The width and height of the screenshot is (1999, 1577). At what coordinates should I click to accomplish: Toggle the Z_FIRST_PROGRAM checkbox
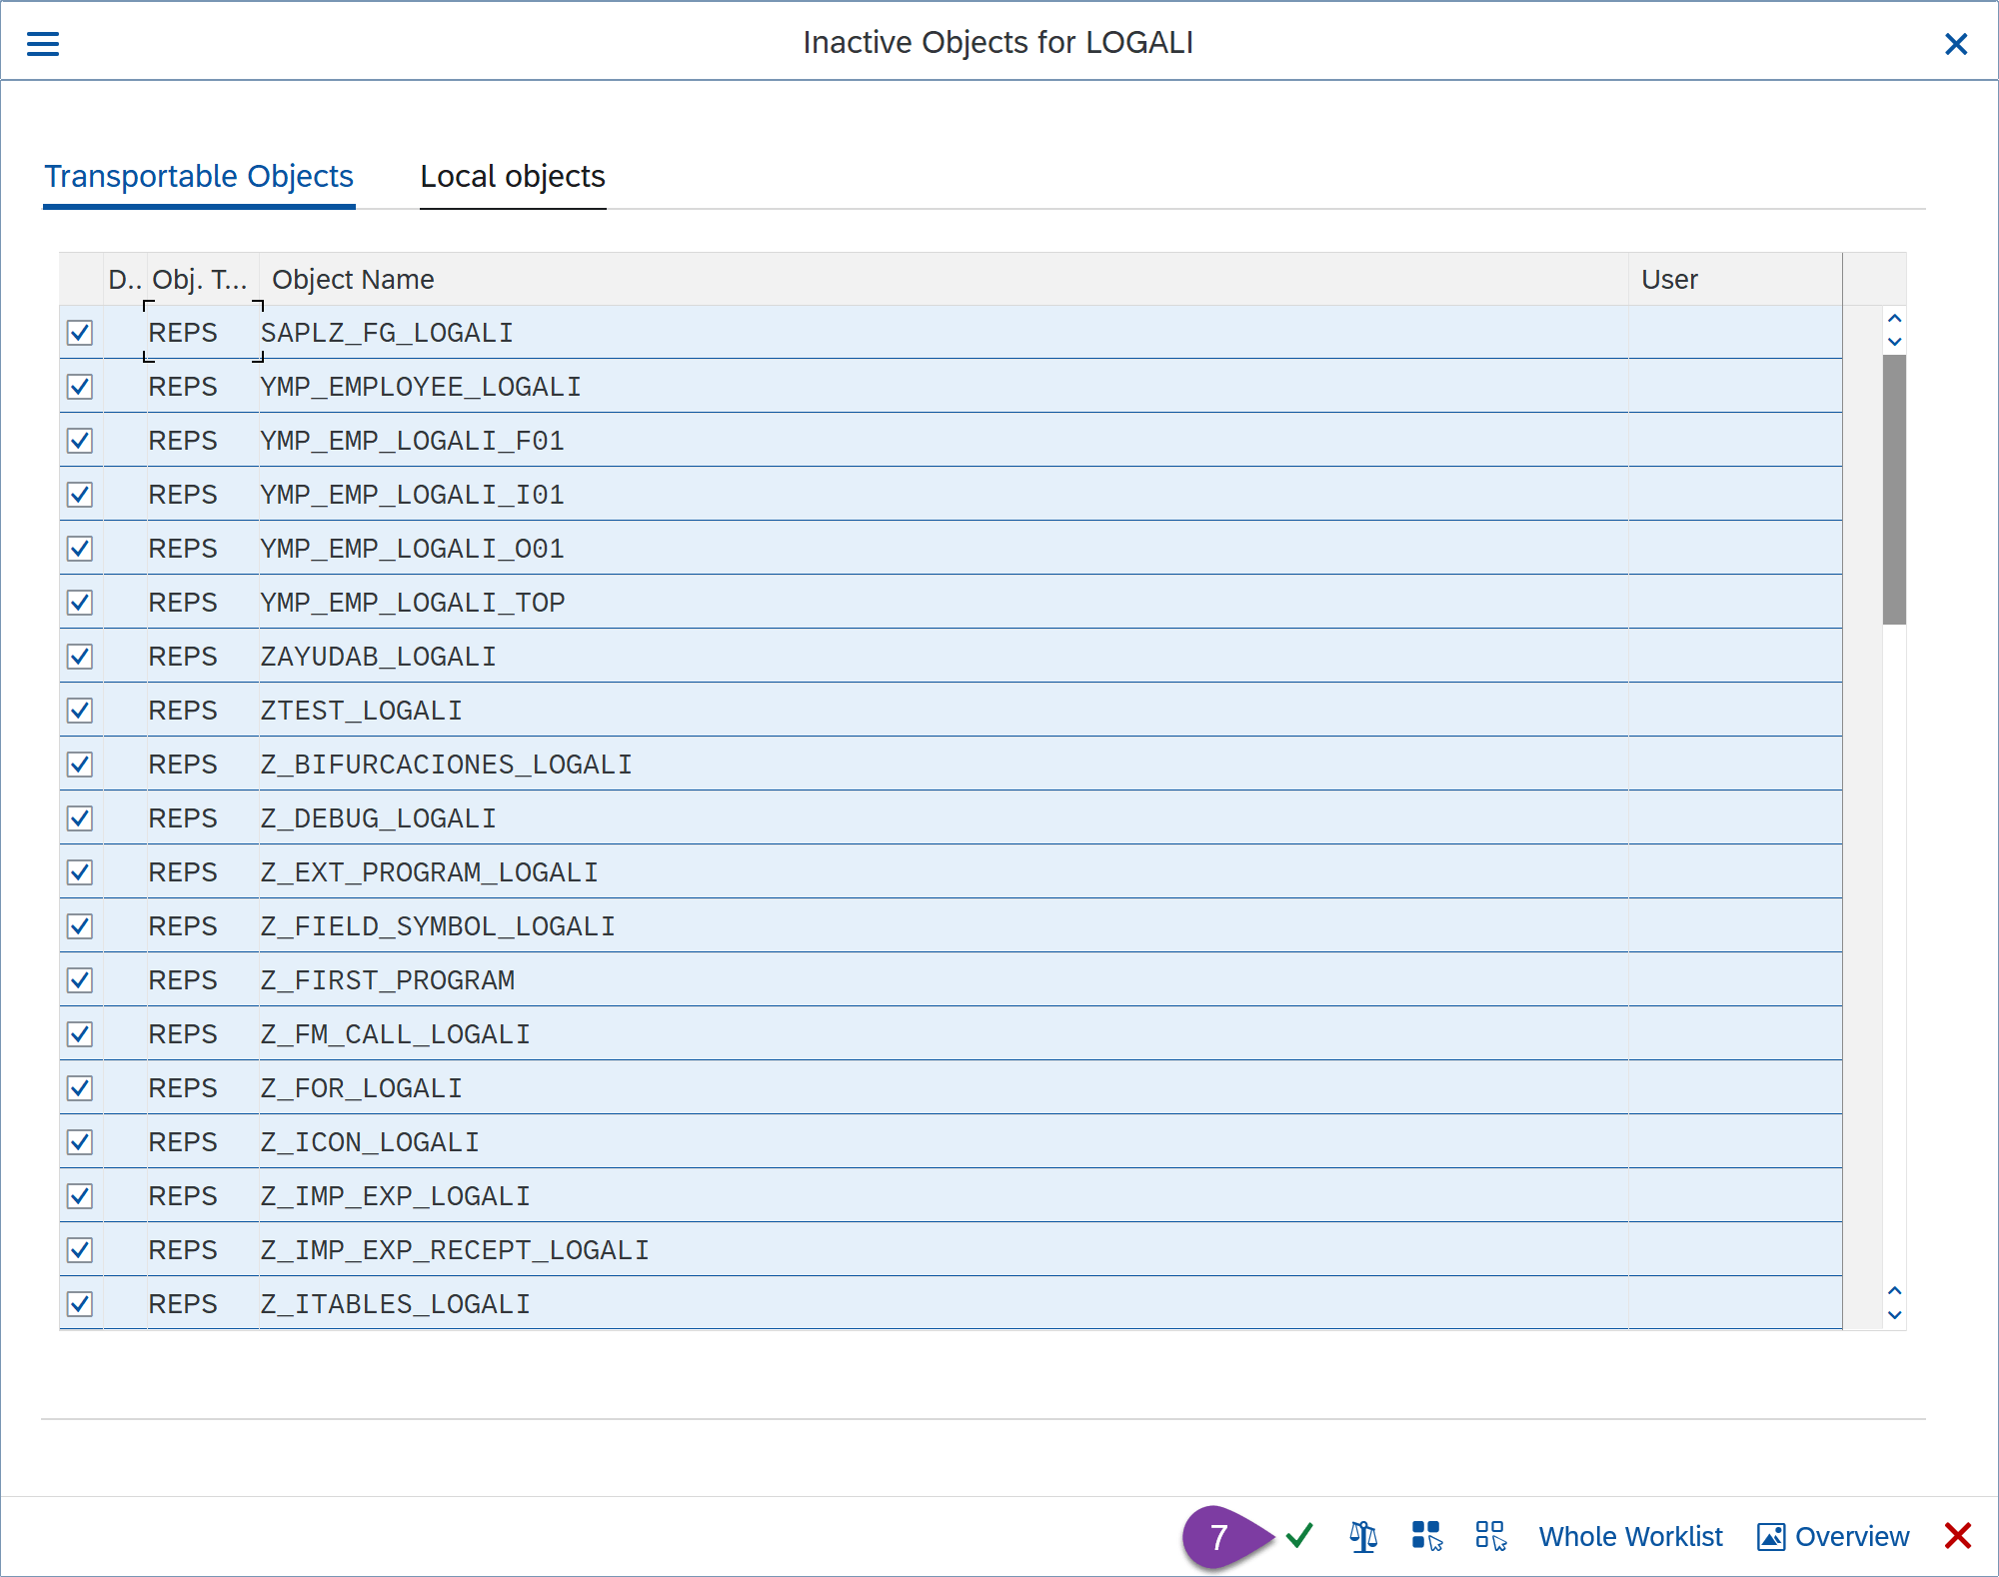click(80, 980)
